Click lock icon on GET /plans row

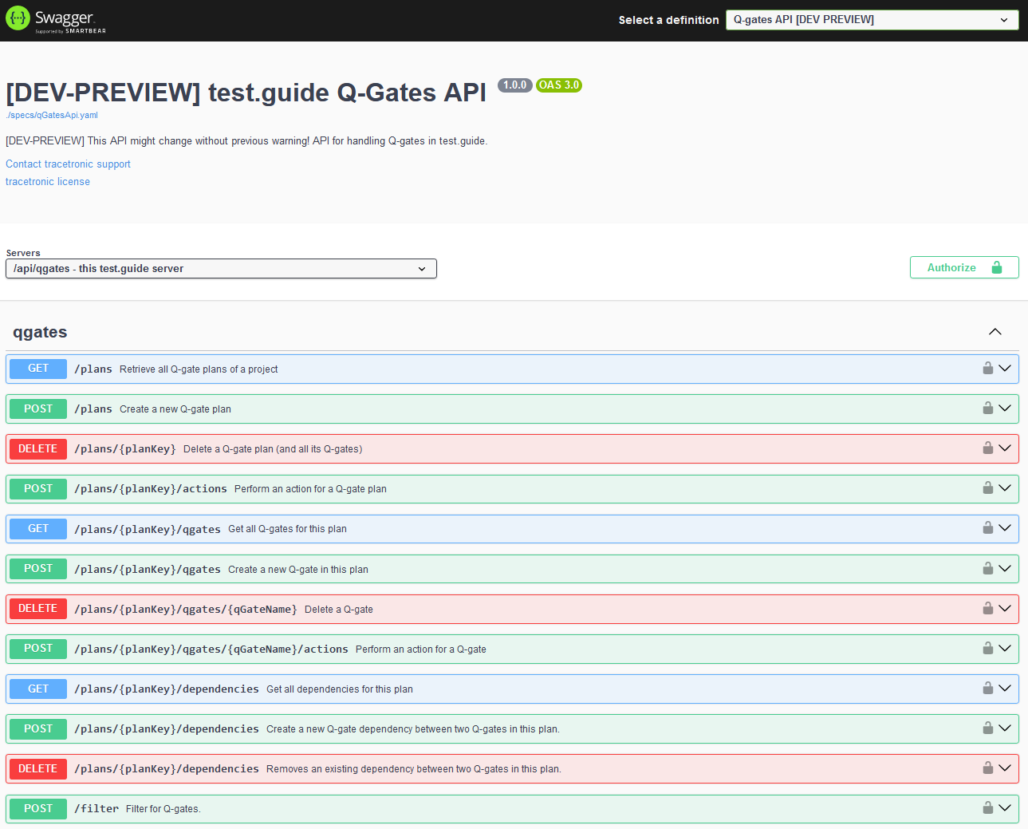(987, 369)
